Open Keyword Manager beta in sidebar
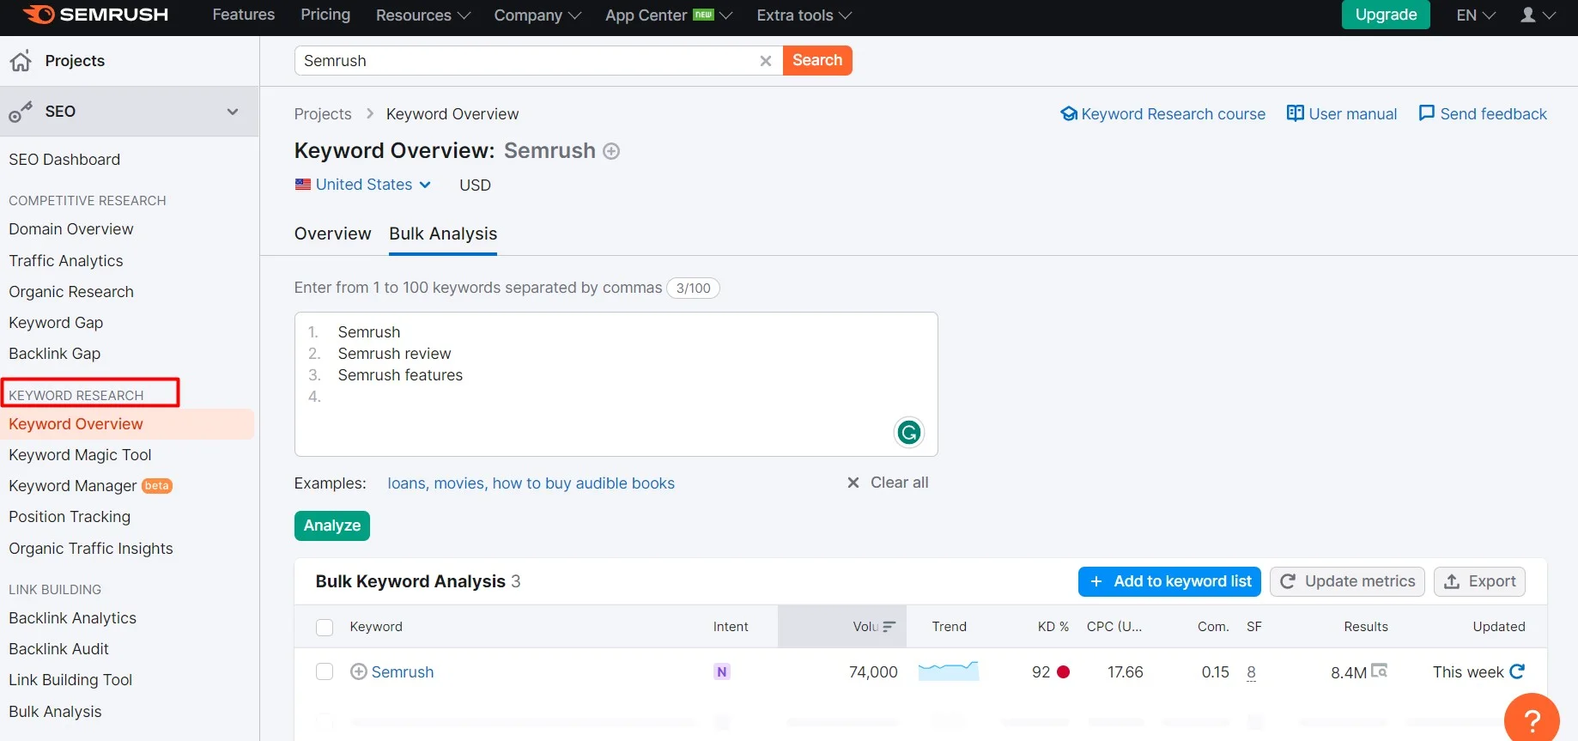 point(90,486)
